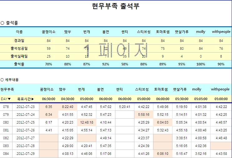Select molly's 100% attendance rate cell
The image size is (232, 158).
201,64
